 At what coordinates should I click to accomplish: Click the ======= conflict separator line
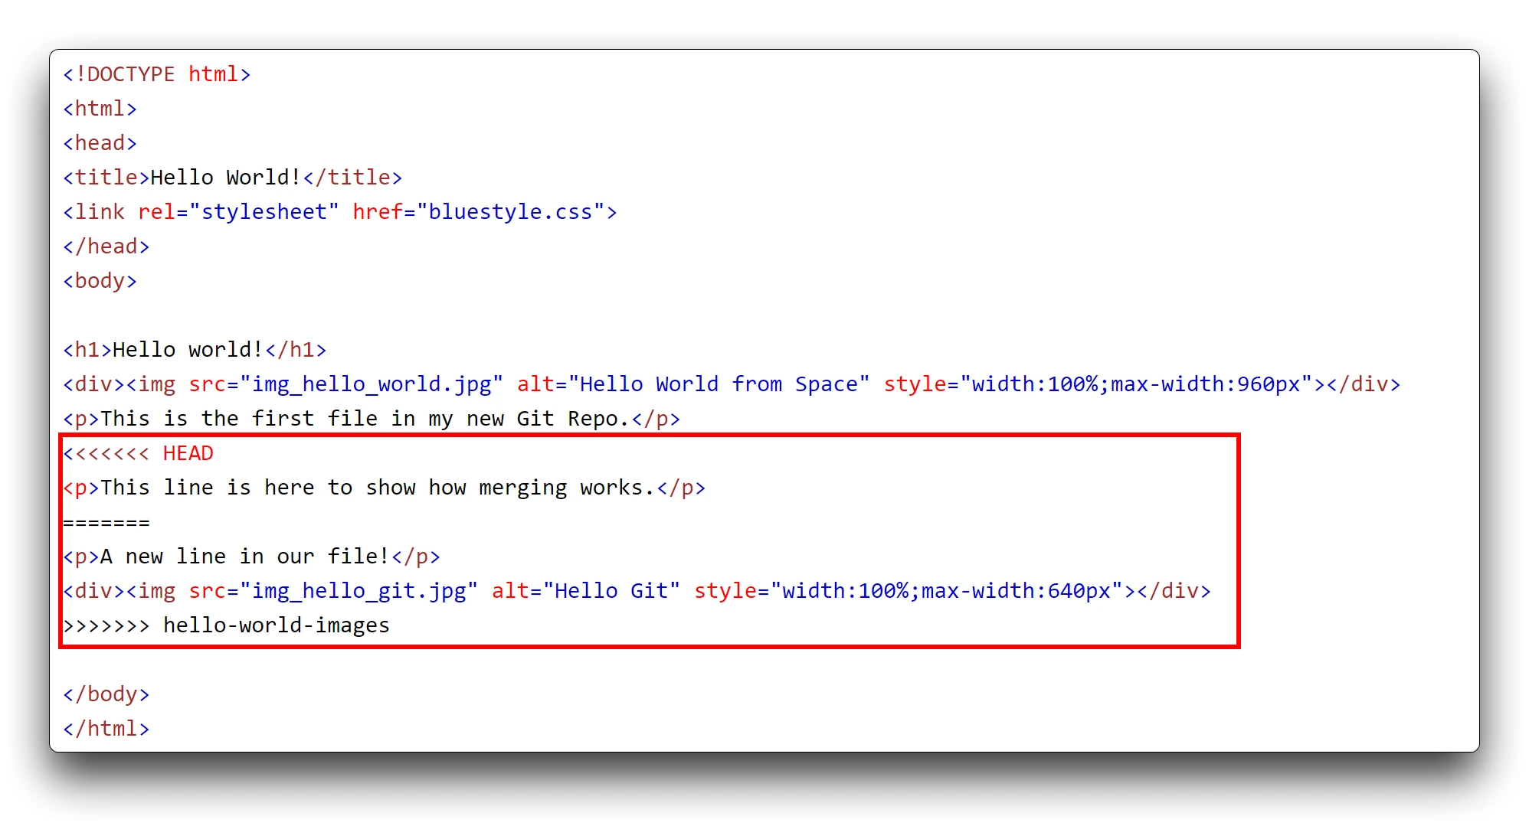[x=106, y=523]
